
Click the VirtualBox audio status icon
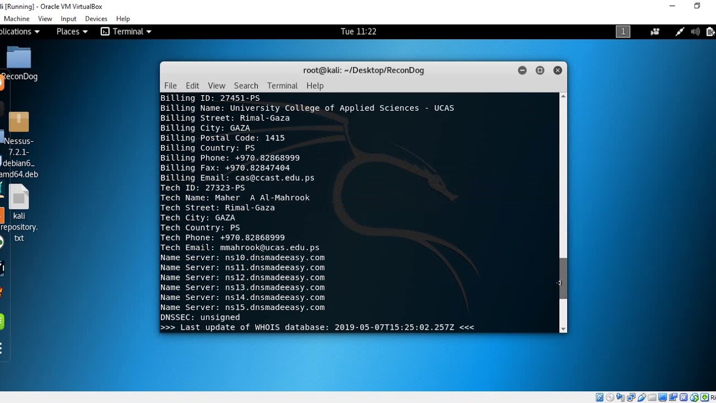click(620, 397)
